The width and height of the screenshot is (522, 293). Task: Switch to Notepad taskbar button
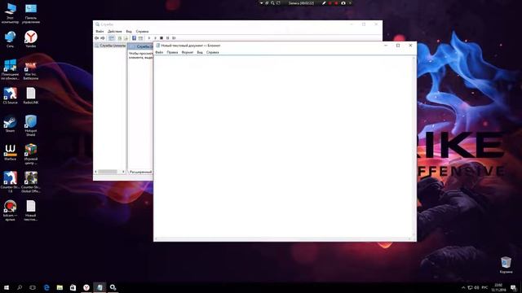pos(100,287)
